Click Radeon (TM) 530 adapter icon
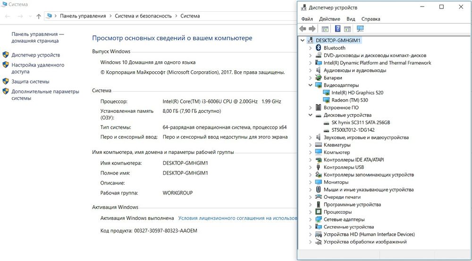 coord(326,100)
